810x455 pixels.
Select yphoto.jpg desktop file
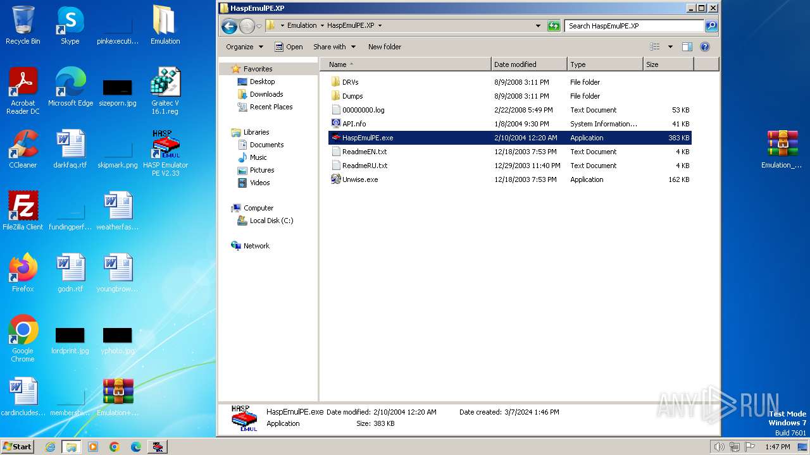coord(118,340)
